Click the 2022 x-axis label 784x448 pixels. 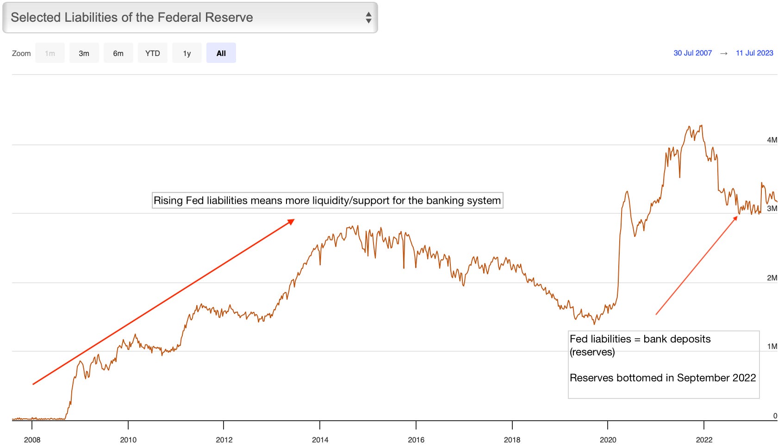pos(704,440)
